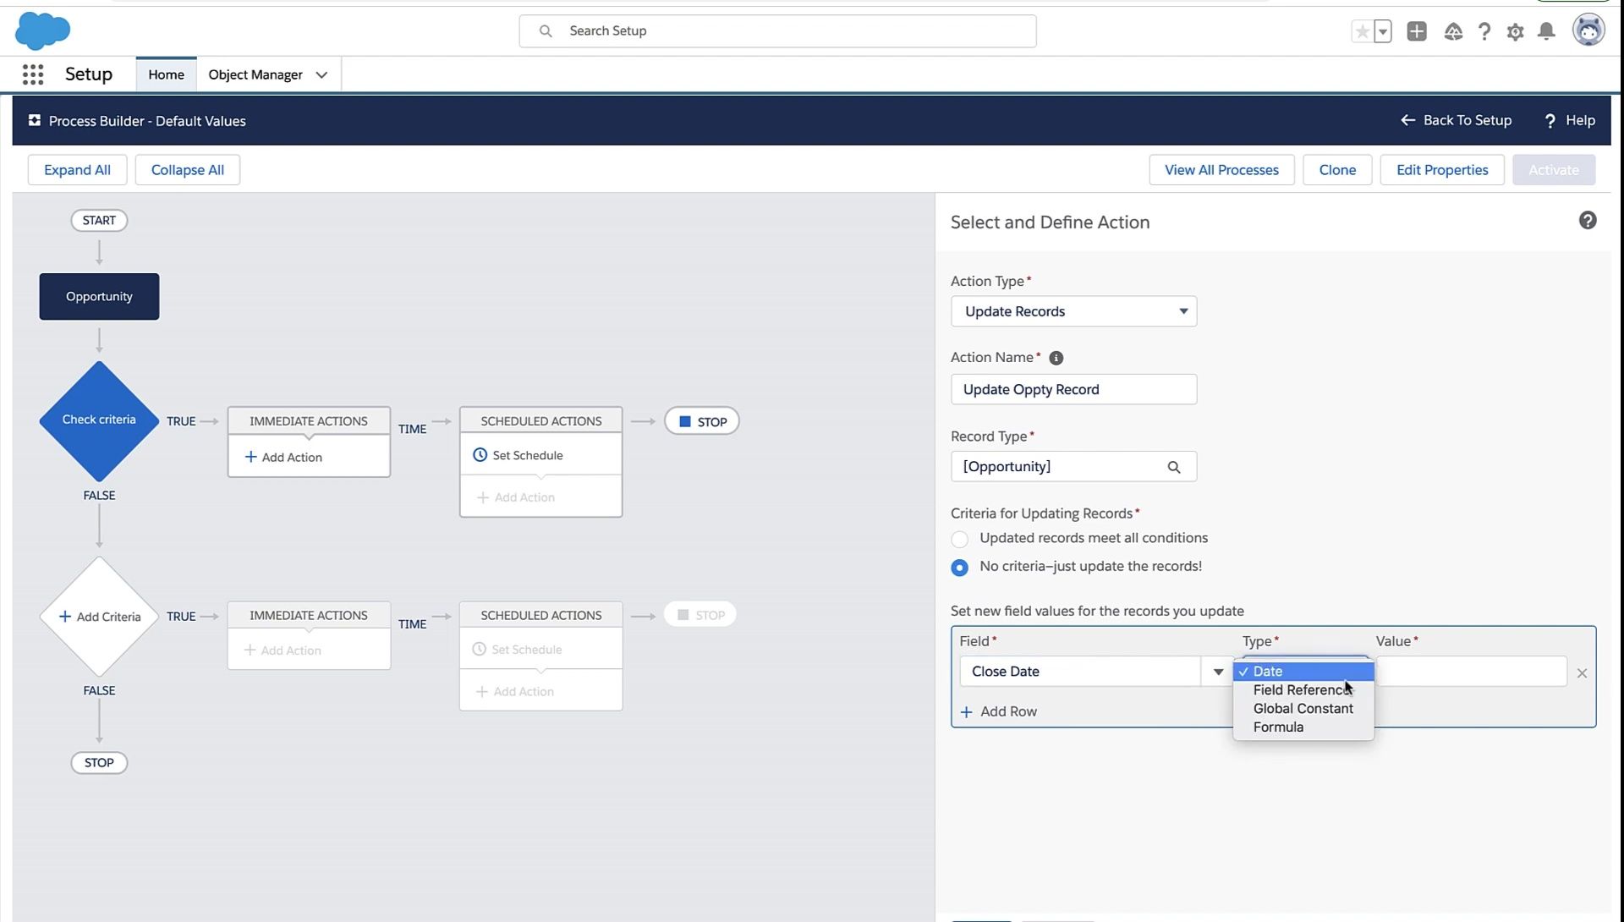The image size is (1624, 922).
Task: Select No criteria–just update the records
Action: (959, 568)
